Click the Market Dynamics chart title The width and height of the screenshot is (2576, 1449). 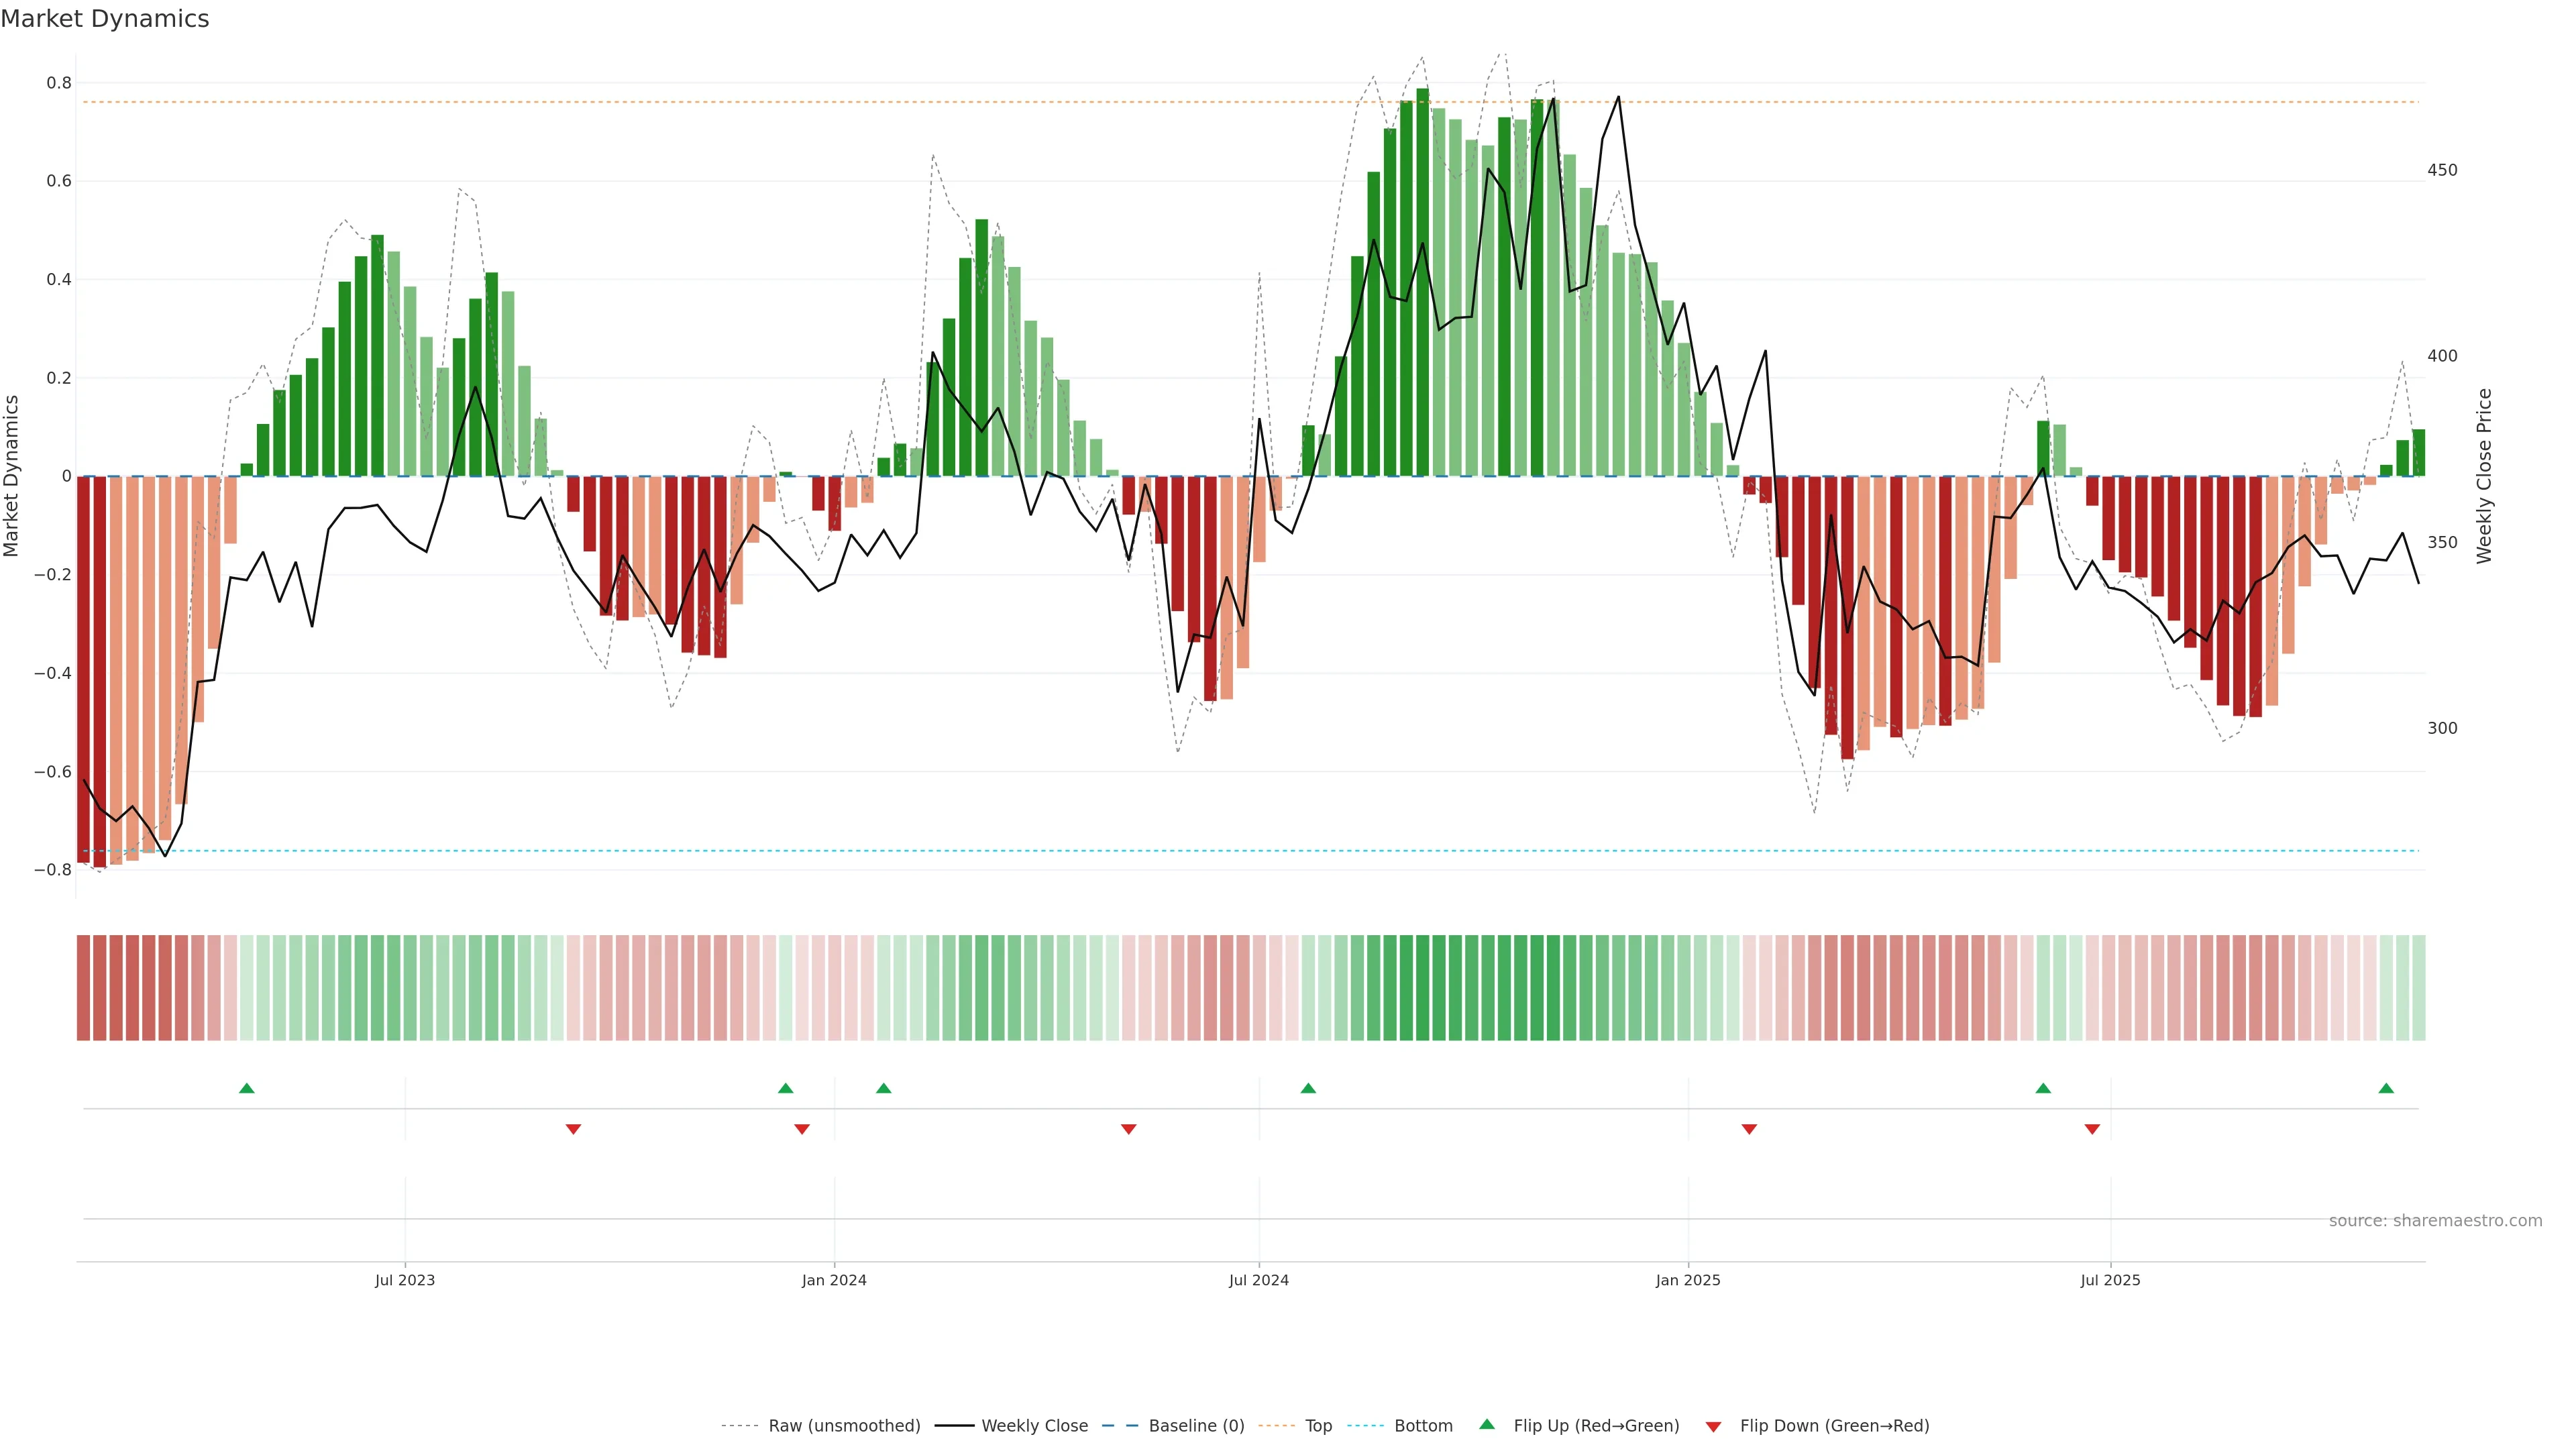click(105, 19)
